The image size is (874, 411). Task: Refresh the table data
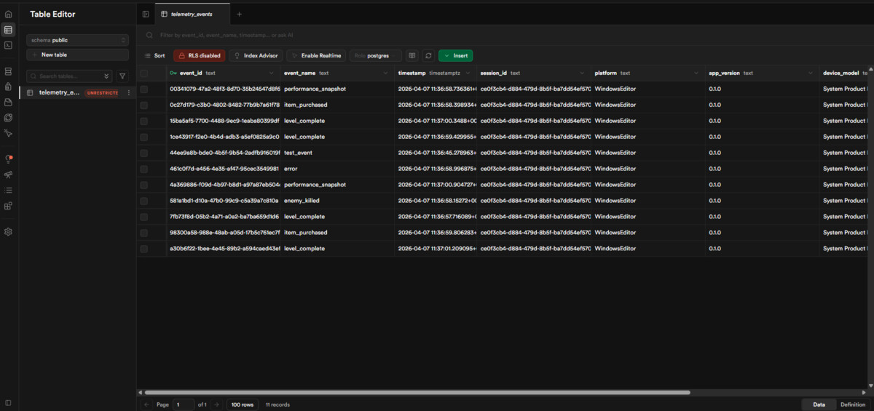(x=428, y=55)
